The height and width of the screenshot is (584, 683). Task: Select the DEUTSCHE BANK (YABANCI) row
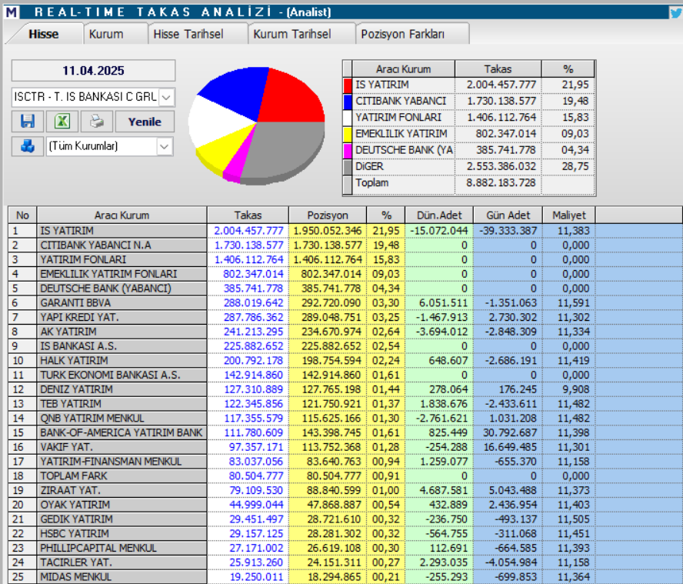pyautogui.click(x=345, y=288)
